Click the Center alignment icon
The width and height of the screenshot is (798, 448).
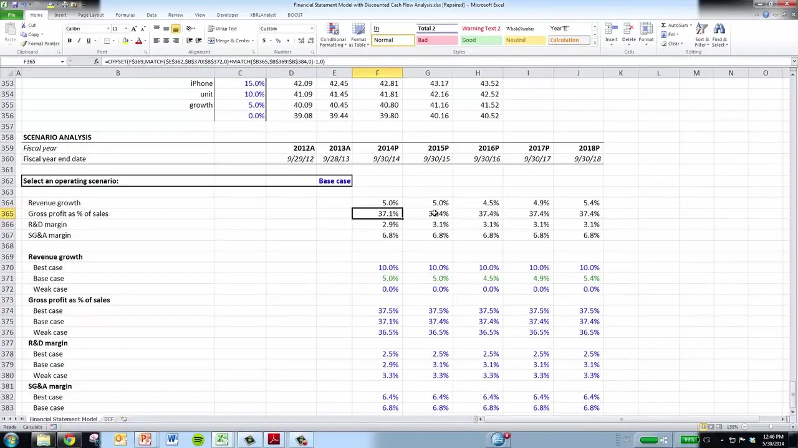[166, 40]
